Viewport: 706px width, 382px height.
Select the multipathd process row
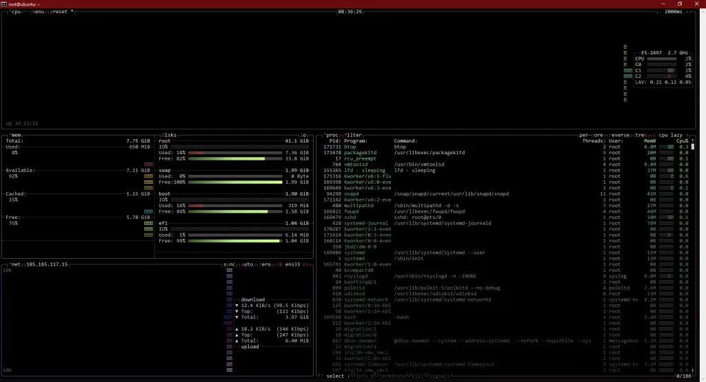[506, 205]
